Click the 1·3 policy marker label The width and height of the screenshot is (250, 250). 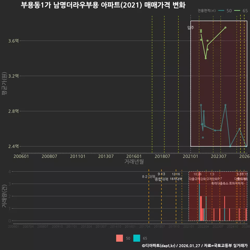(x=212, y=174)
